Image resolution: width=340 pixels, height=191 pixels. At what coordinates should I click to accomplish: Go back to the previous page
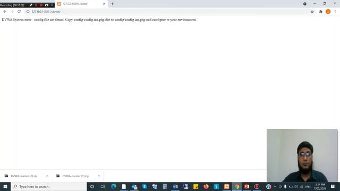(x=5, y=12)
